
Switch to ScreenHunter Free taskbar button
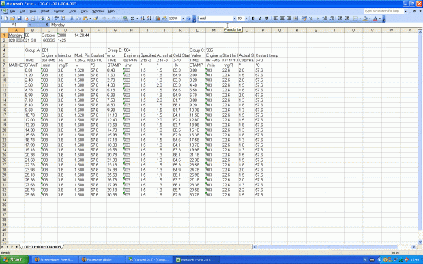pos(55,260)
